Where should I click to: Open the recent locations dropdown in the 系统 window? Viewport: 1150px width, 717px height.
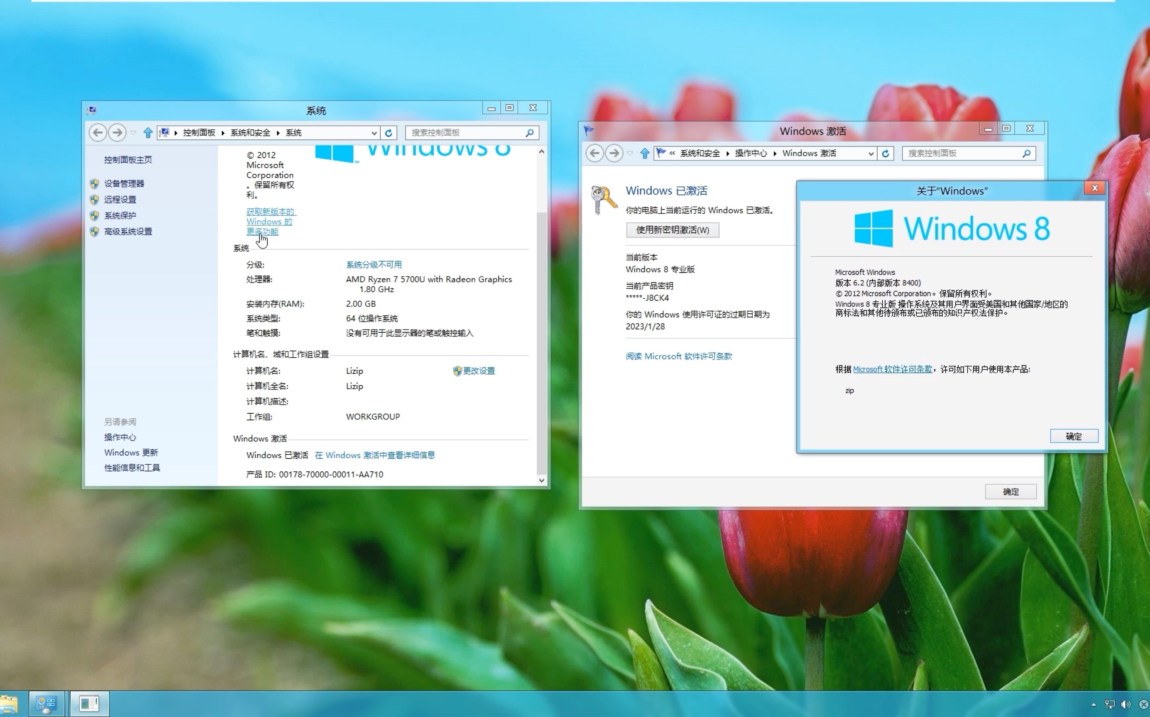133,133
